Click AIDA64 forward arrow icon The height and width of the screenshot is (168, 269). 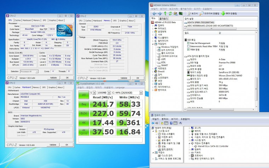point(160,13)
